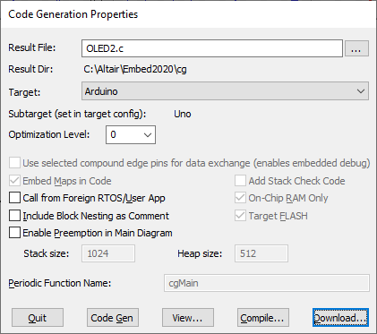Expand the Optimization Level dropdown

tap(131, 134)
